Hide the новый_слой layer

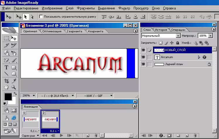pos(143,50)
